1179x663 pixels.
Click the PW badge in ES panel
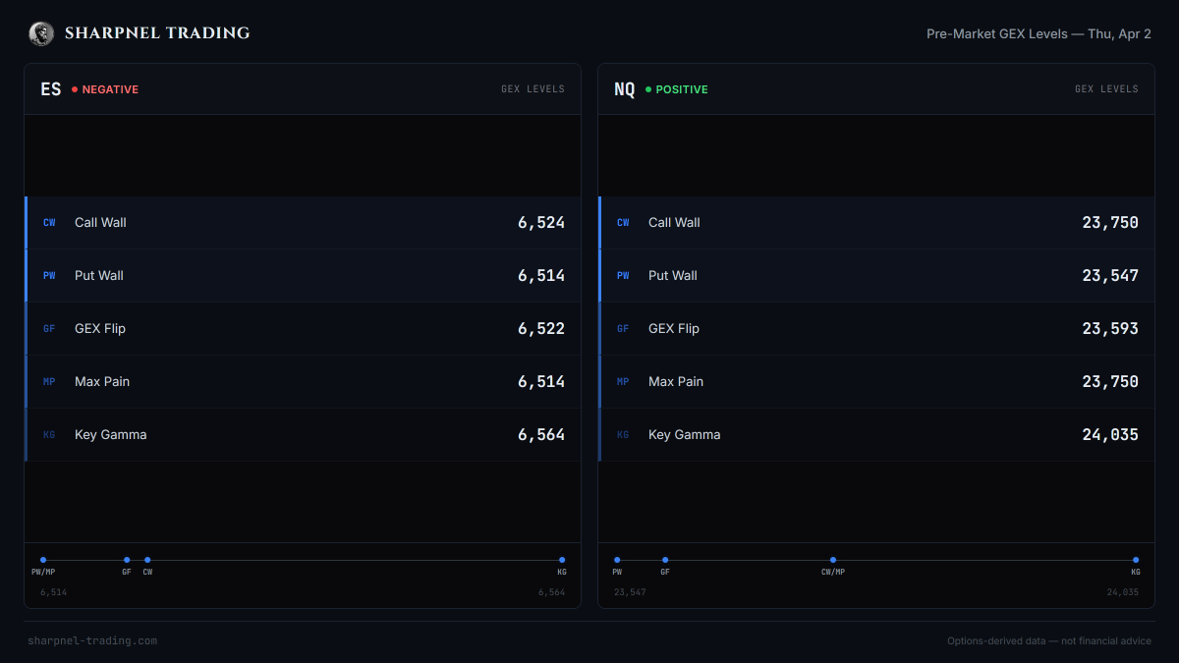coord(49,276)
